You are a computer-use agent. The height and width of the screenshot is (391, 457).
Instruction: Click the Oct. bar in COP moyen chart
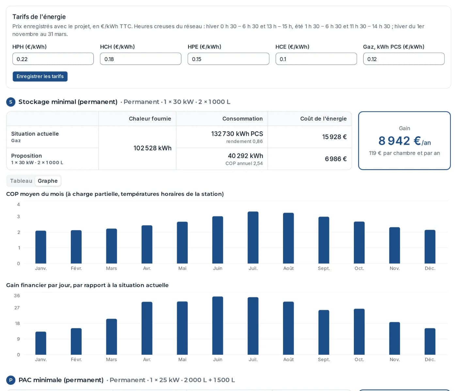point(359,243)
